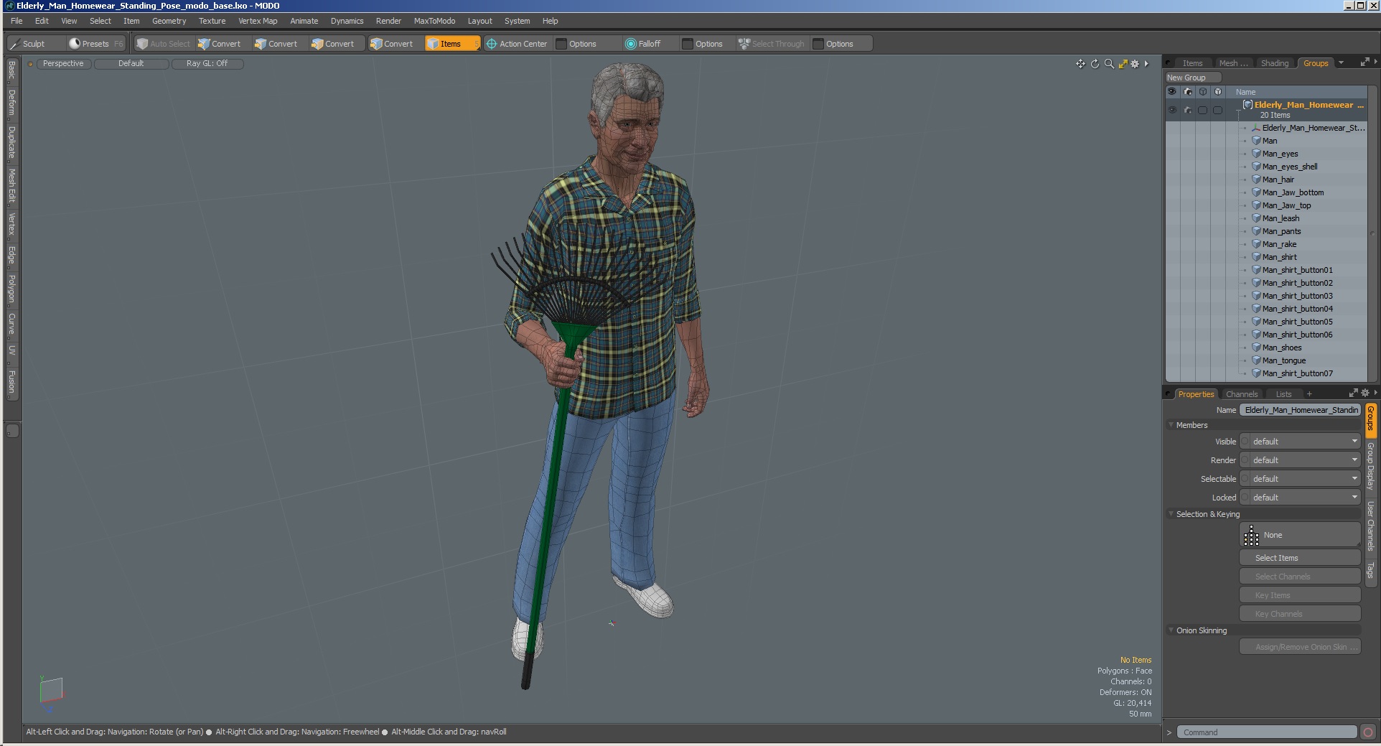Screen dimensions: 1381x746
Task: Open tab list dropdown arrow beside Groups
Action: click(1341, 63)
